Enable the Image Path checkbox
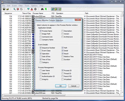The height and width of the screenshot is (101, 125). point(41,34)
